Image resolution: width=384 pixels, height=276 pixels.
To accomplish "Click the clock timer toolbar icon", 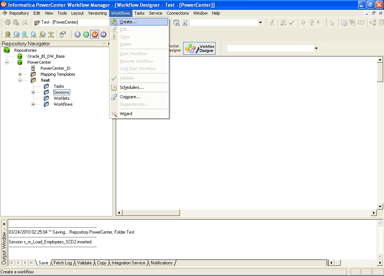I will coord(303,23).
